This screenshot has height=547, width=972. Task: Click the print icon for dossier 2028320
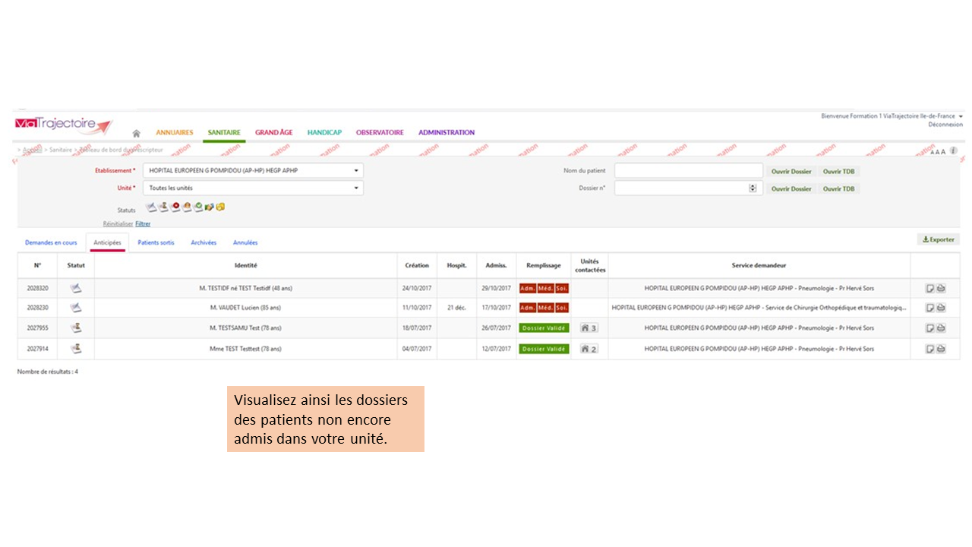click(941, 288)
